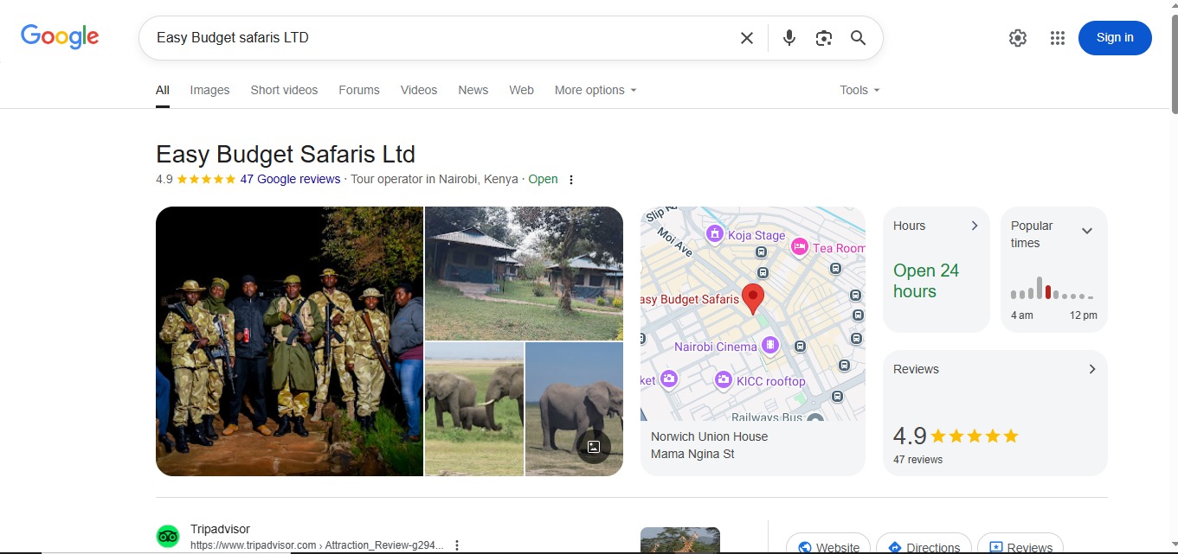Open the Web tab

521,90
